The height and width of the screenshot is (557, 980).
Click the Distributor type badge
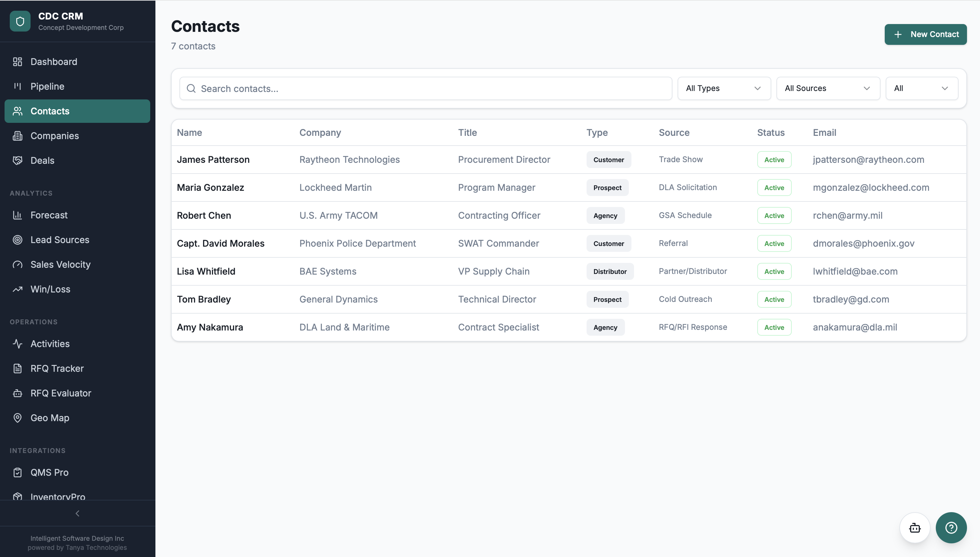pos(610,271)
